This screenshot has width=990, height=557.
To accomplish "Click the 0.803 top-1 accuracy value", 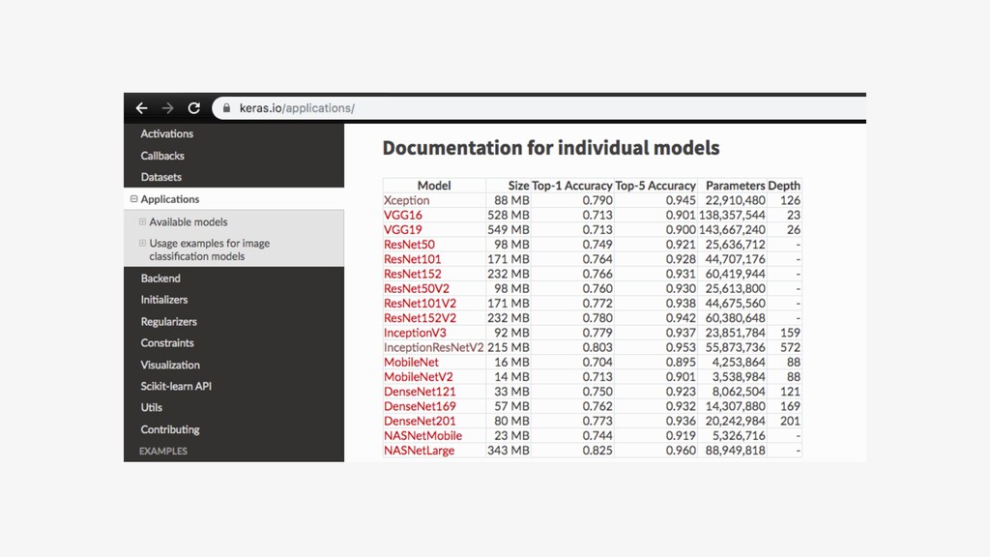I will pos(597,347).
